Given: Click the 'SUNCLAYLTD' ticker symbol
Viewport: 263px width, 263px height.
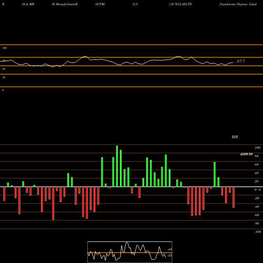Looking at the screenshot, I should [181, 4].
